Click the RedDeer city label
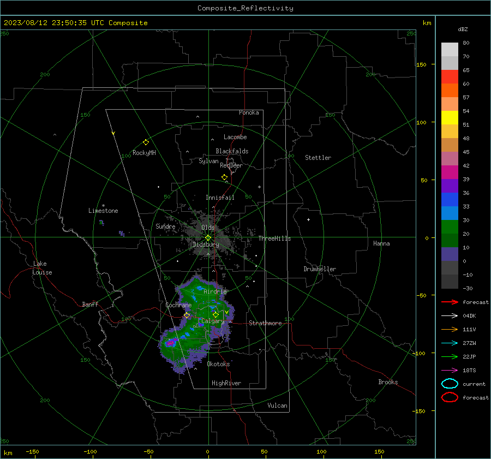The height and width of the screenshot is (459, 491). click(x=231, y=165)
